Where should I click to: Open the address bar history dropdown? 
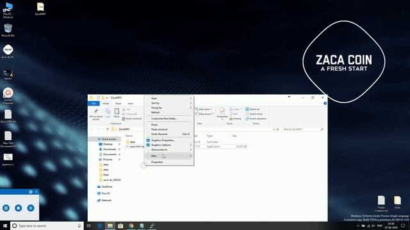(274, 129)
